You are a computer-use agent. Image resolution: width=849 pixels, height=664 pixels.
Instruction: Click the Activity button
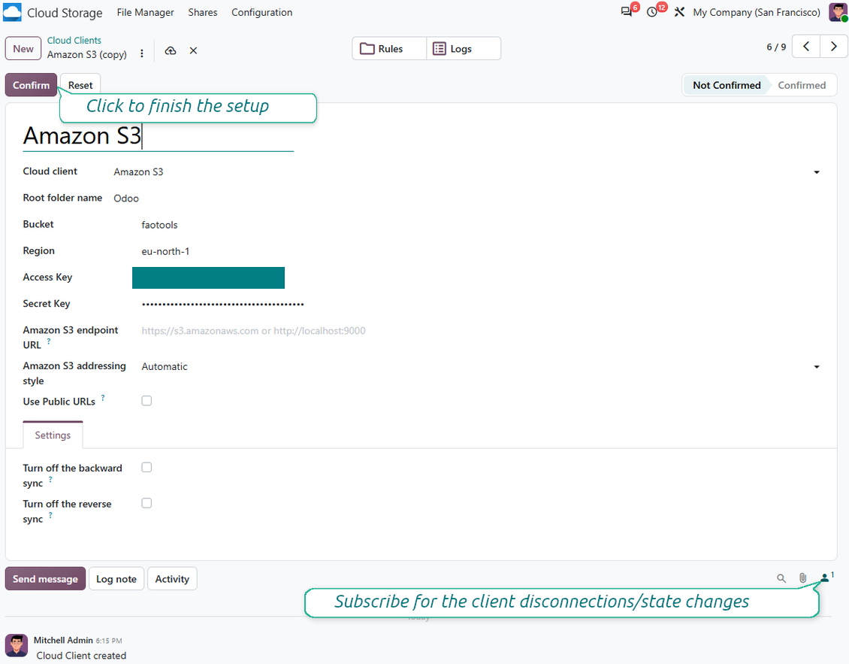[172, 579]
